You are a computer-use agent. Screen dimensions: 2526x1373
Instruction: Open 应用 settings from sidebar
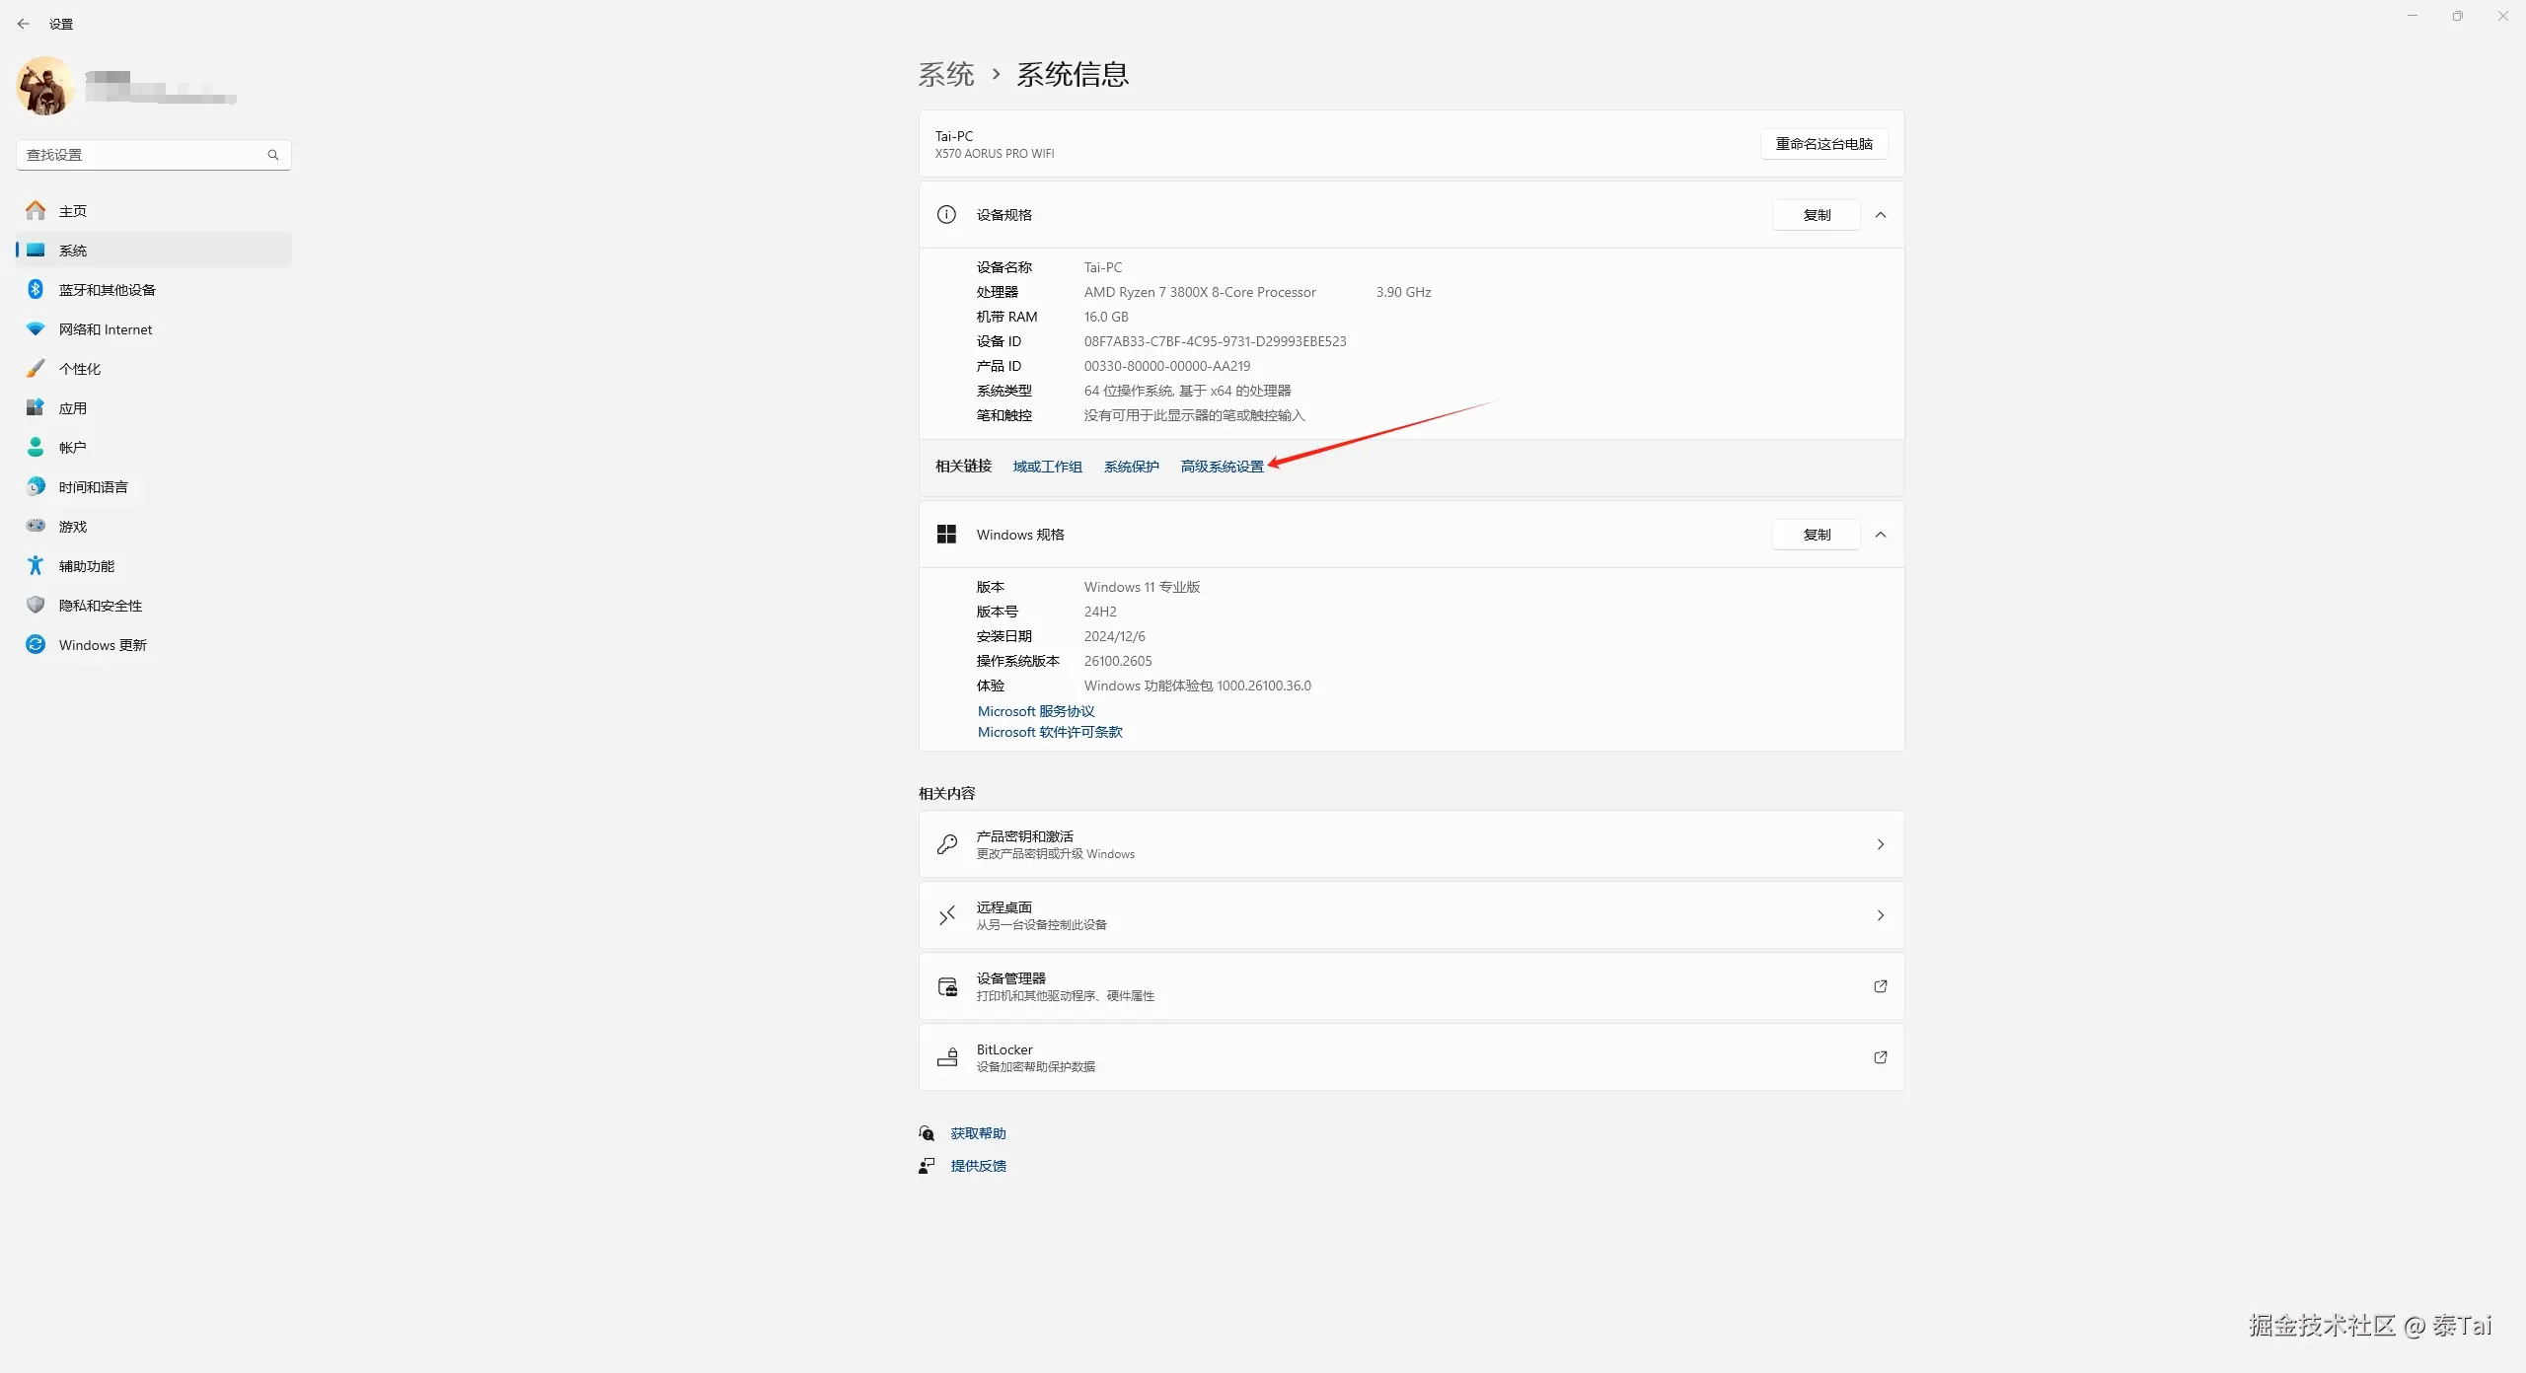click(x=74, y=407)
